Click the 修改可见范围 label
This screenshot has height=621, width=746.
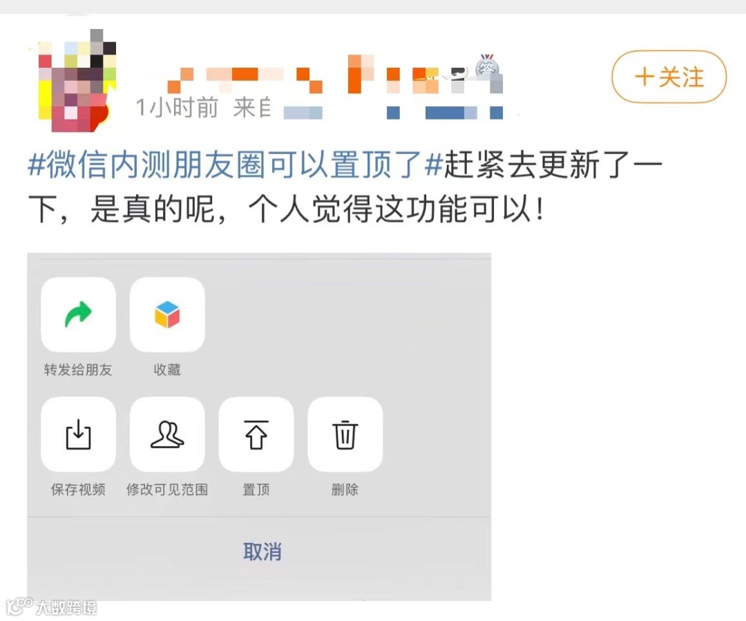[167, 490]
